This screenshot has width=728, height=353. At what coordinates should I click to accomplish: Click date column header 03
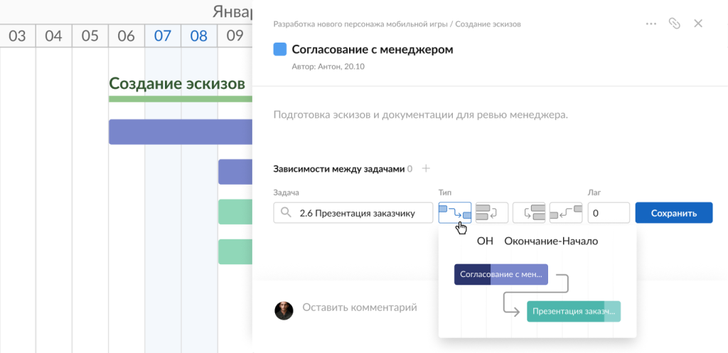(17, 36)
